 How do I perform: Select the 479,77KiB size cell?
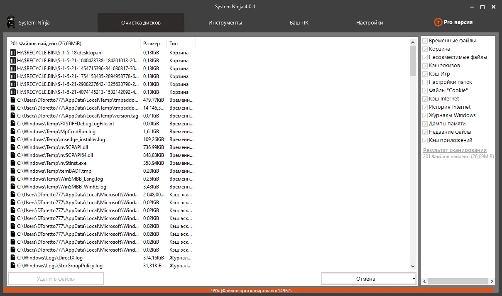pyautogui.click(x=154, y=100)
